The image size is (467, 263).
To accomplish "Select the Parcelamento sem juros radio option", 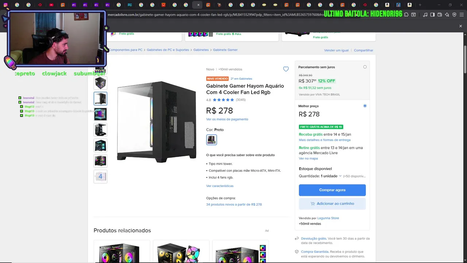I will tap(365, 67).
